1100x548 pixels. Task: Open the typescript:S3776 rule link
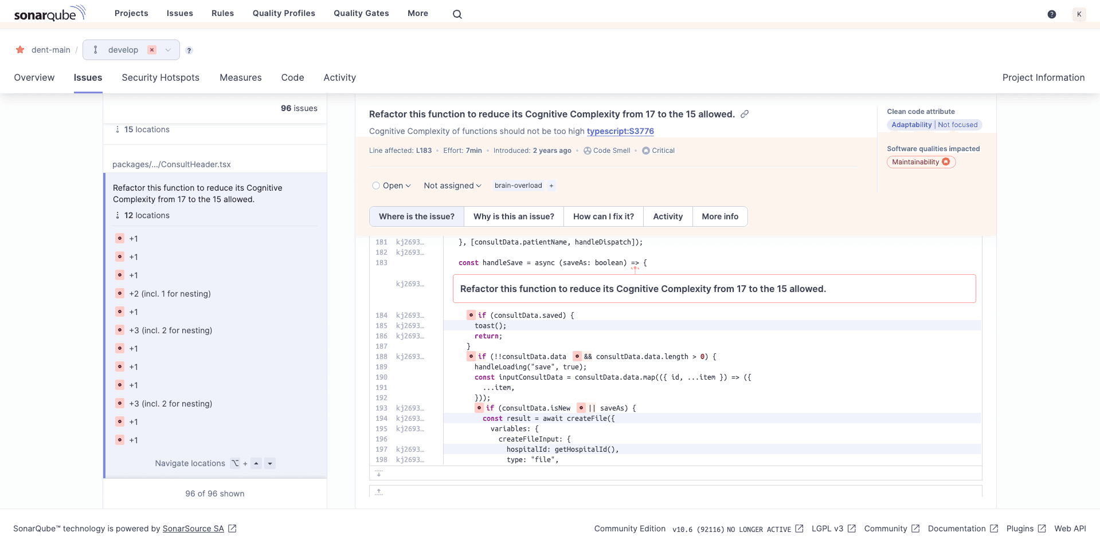point(620,131)
